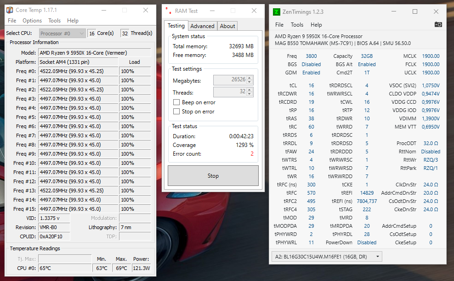454x281 pixels.
Task: Click the Revision value VMR-B0
Action: tap(54, 227)
